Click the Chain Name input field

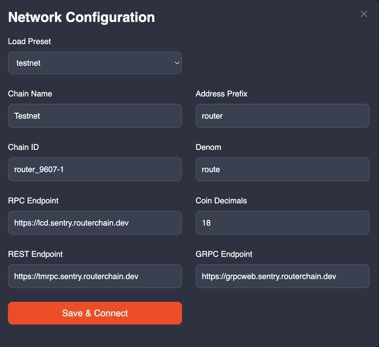(x=95, y=116)
